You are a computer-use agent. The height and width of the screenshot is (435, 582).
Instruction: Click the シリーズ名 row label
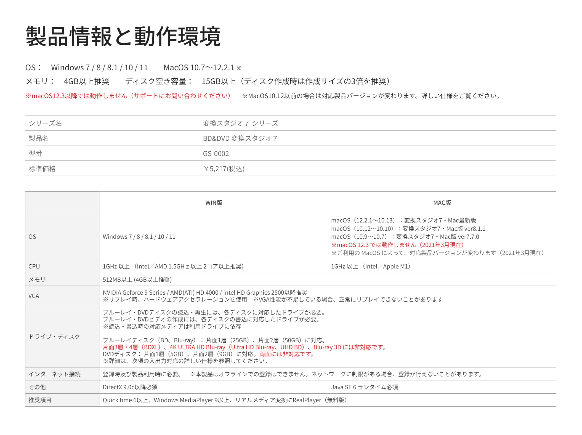[45, 123]
